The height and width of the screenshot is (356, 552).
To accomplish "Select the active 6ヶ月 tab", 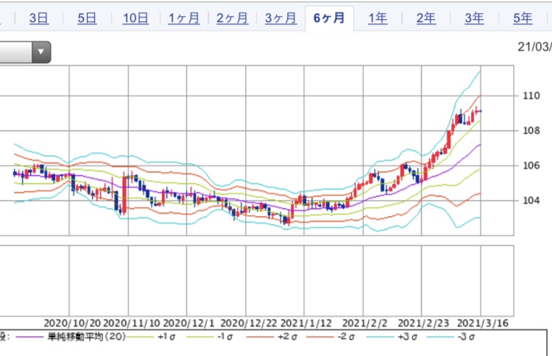I will (329, 18).
